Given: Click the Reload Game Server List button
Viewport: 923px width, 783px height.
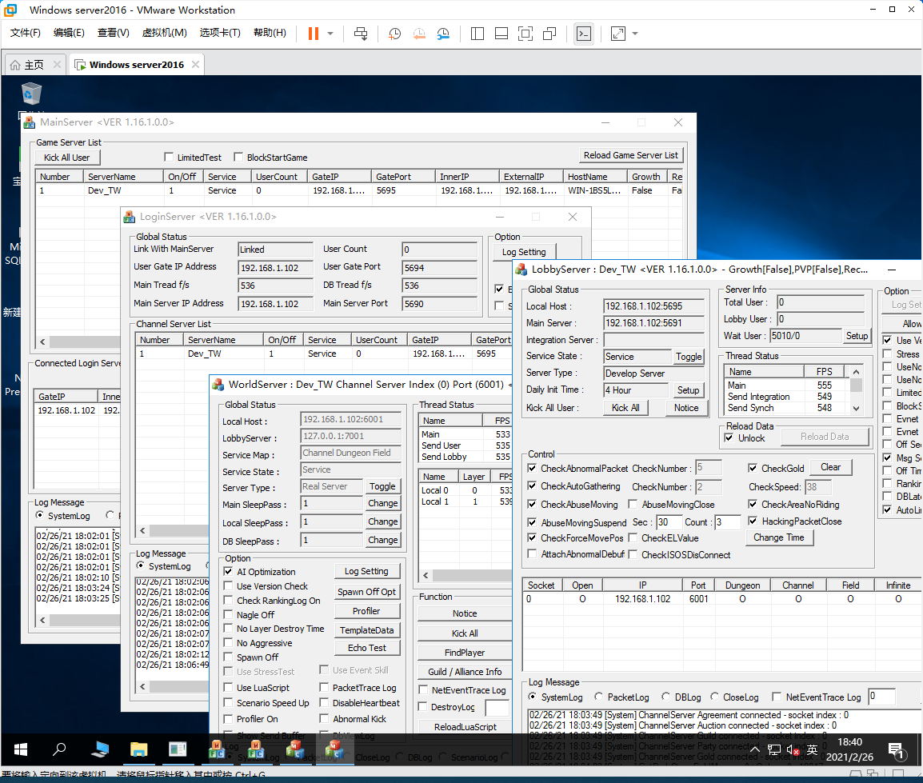Looking at the screenshot, I should 631,155.
